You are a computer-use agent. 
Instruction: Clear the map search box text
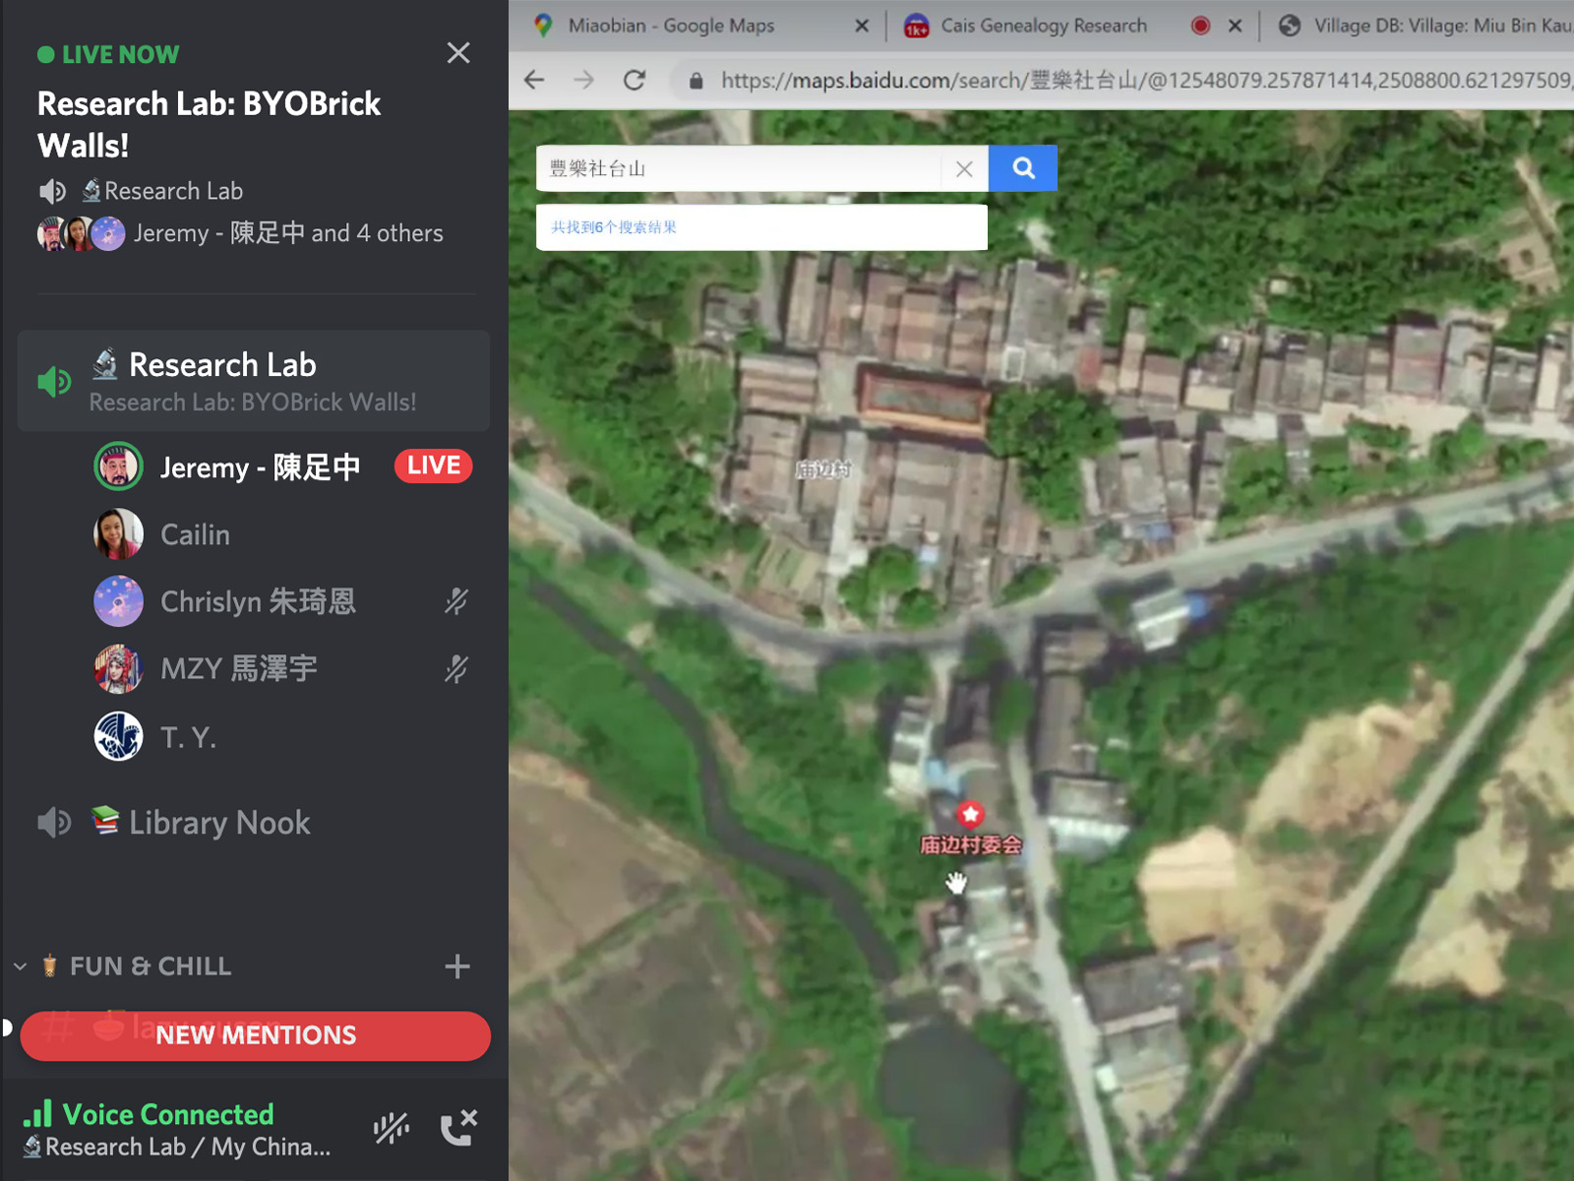tap(964, 169)
